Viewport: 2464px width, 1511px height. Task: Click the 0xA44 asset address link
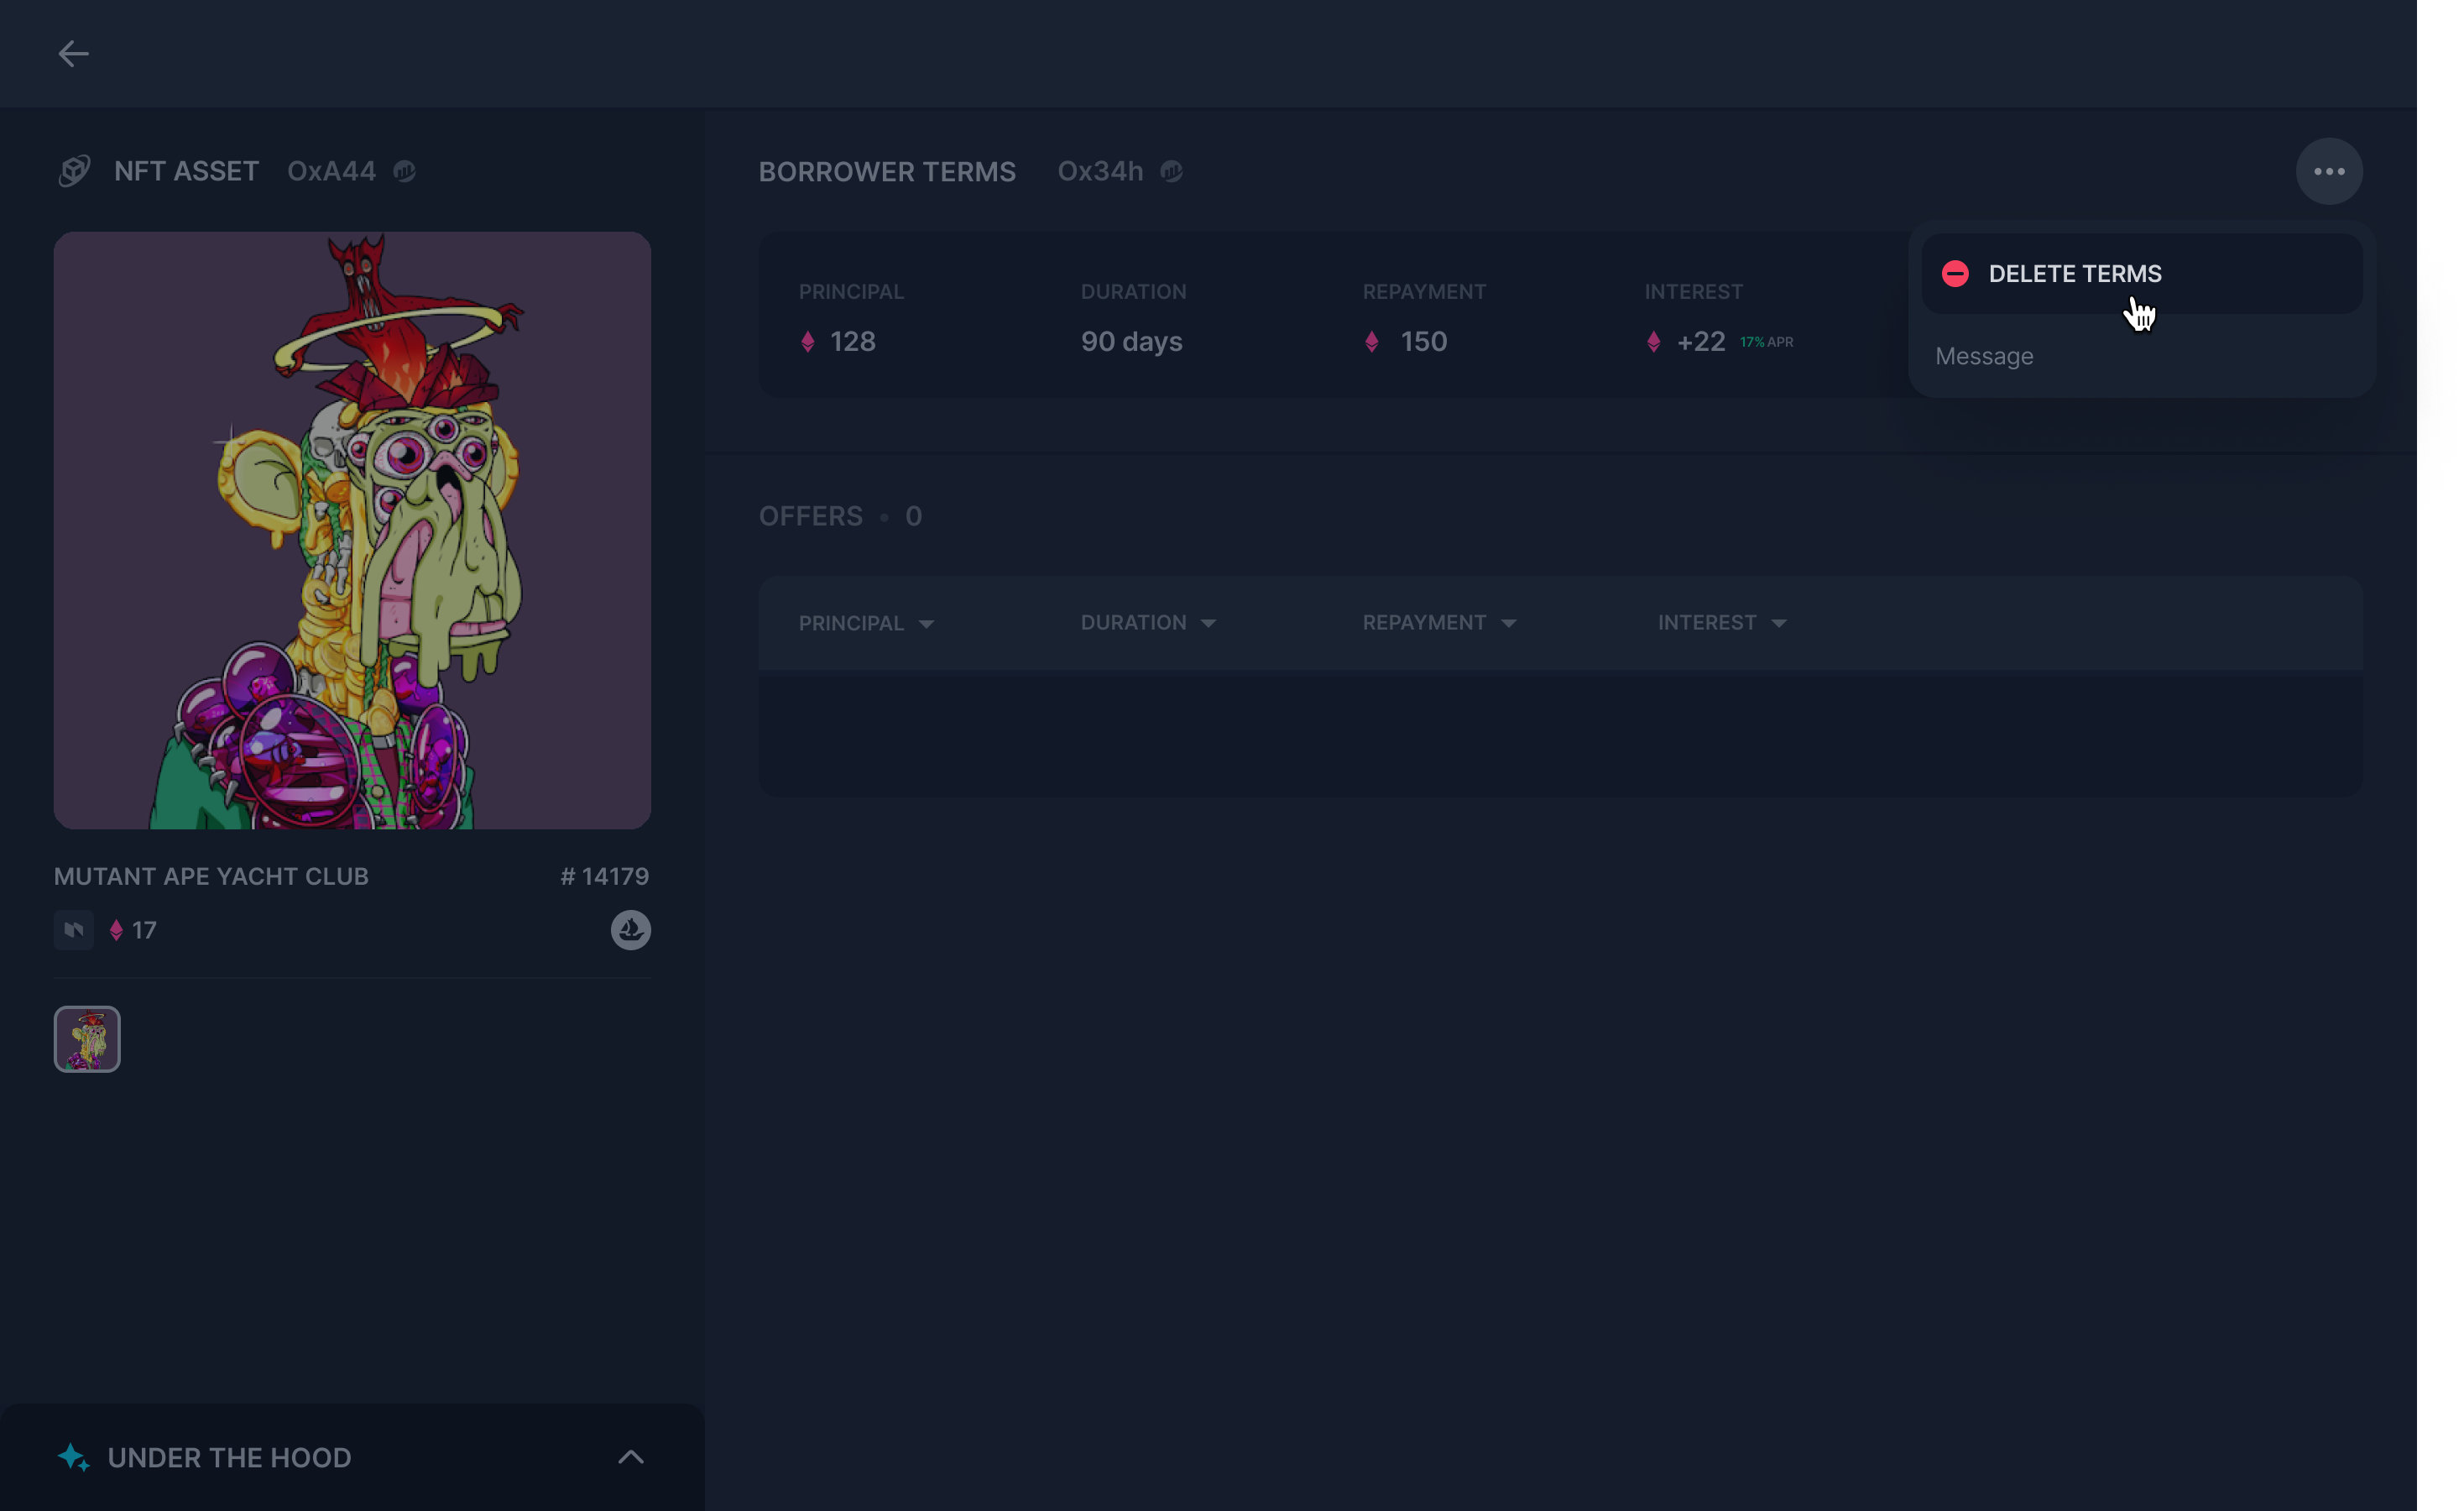pos(331,172)
